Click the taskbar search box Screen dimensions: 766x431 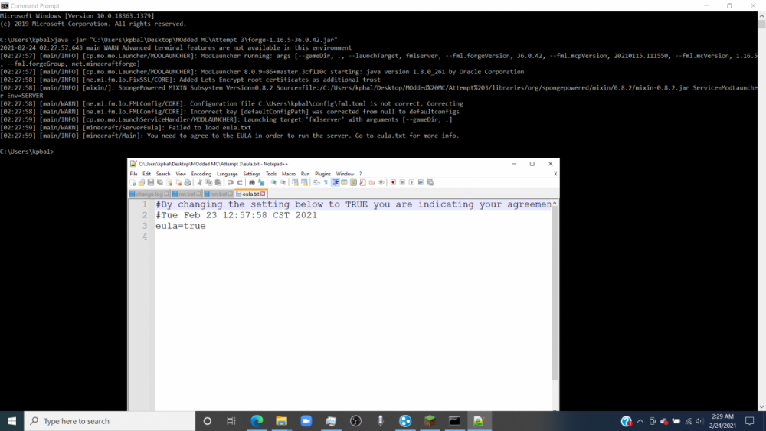[107, 421]
